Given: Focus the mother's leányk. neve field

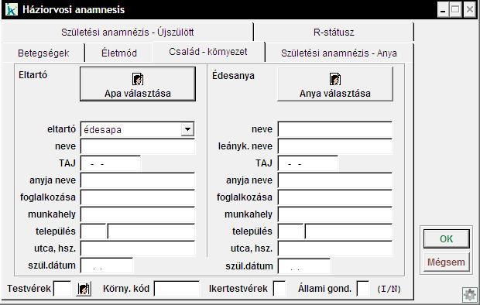Looking at the screenshot, I should click(x=335, y=146).
